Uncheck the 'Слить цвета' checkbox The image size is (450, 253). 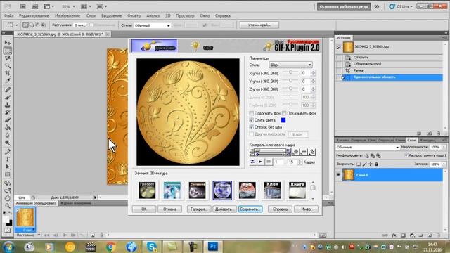[252, 120]
